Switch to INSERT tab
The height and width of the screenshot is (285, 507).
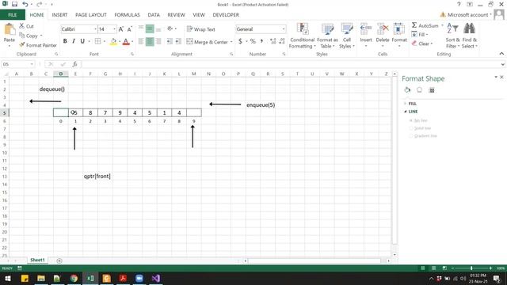tap(59, 15)
